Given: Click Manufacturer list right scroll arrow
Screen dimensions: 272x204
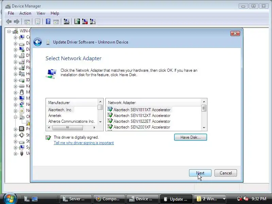Looking at the screenshot, I should tap(95, 128).
